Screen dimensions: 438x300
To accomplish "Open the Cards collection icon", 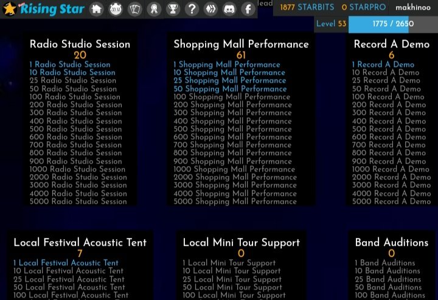I will click(134, 9).
